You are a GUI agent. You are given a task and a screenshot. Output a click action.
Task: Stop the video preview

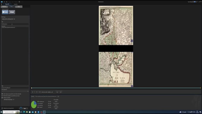tap(34, 92)
